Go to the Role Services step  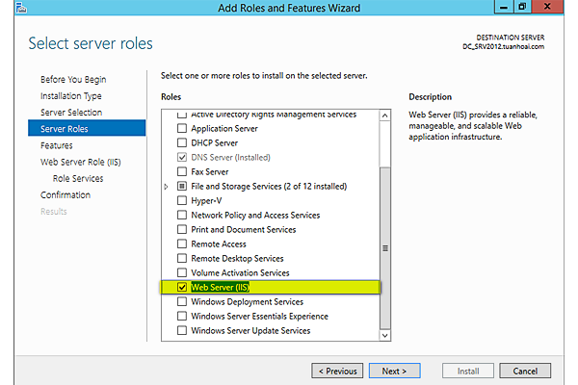tap(78, 178)
